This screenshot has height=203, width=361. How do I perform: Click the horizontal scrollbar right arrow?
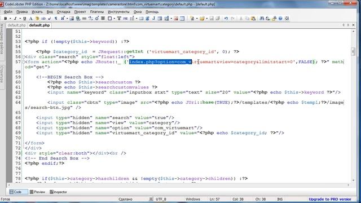coord(349,185)
